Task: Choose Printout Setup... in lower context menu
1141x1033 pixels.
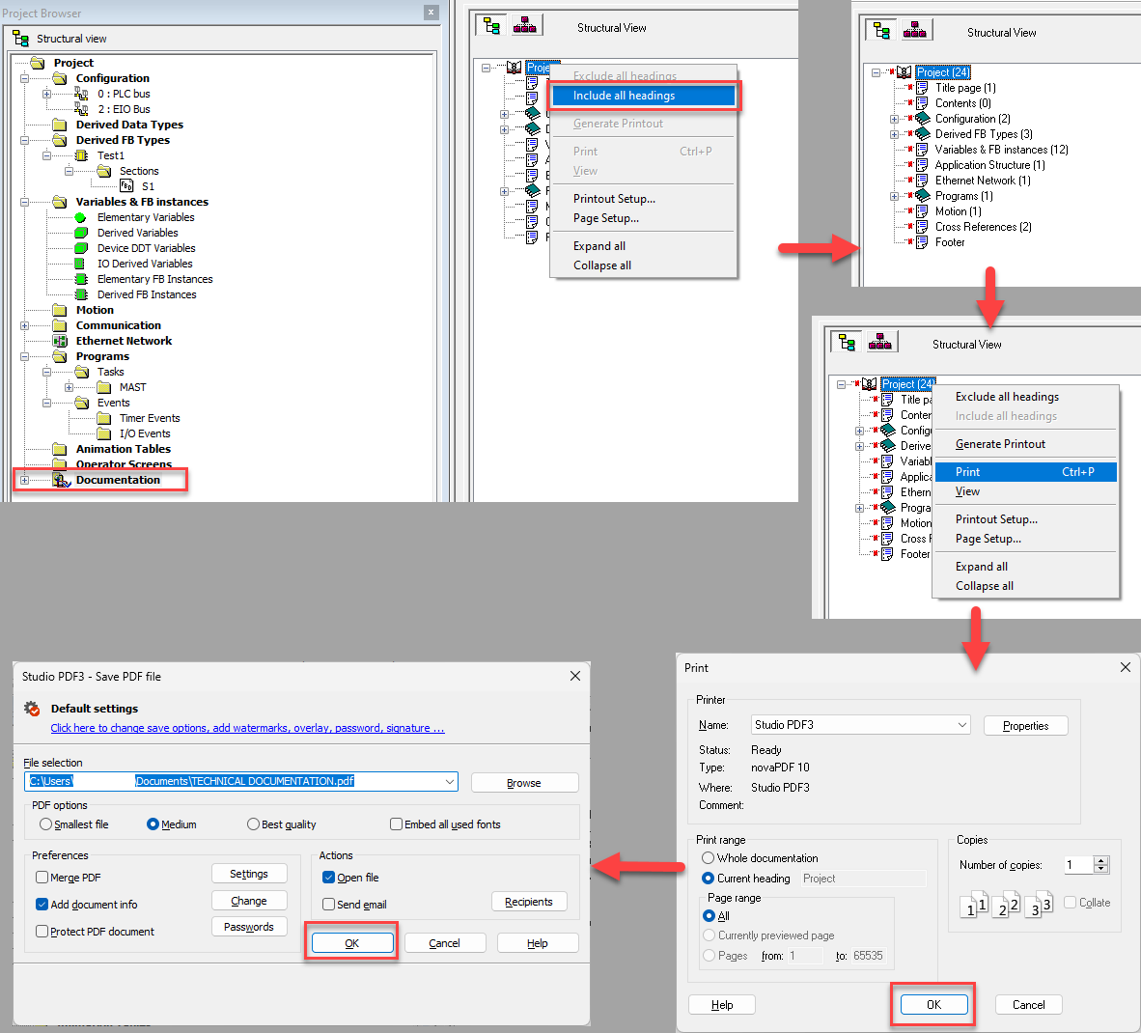Action: pos(1024,519)
